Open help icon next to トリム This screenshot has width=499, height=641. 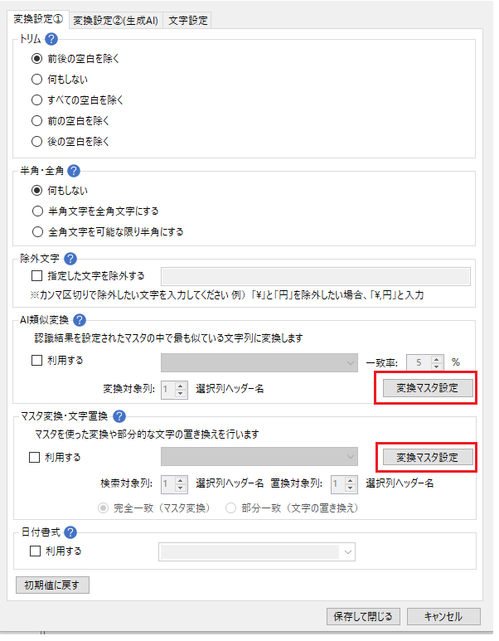[x=51, y=39]
